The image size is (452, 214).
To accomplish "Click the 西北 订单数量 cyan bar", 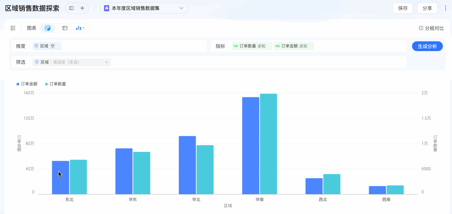I will click(x=332, y=184).
